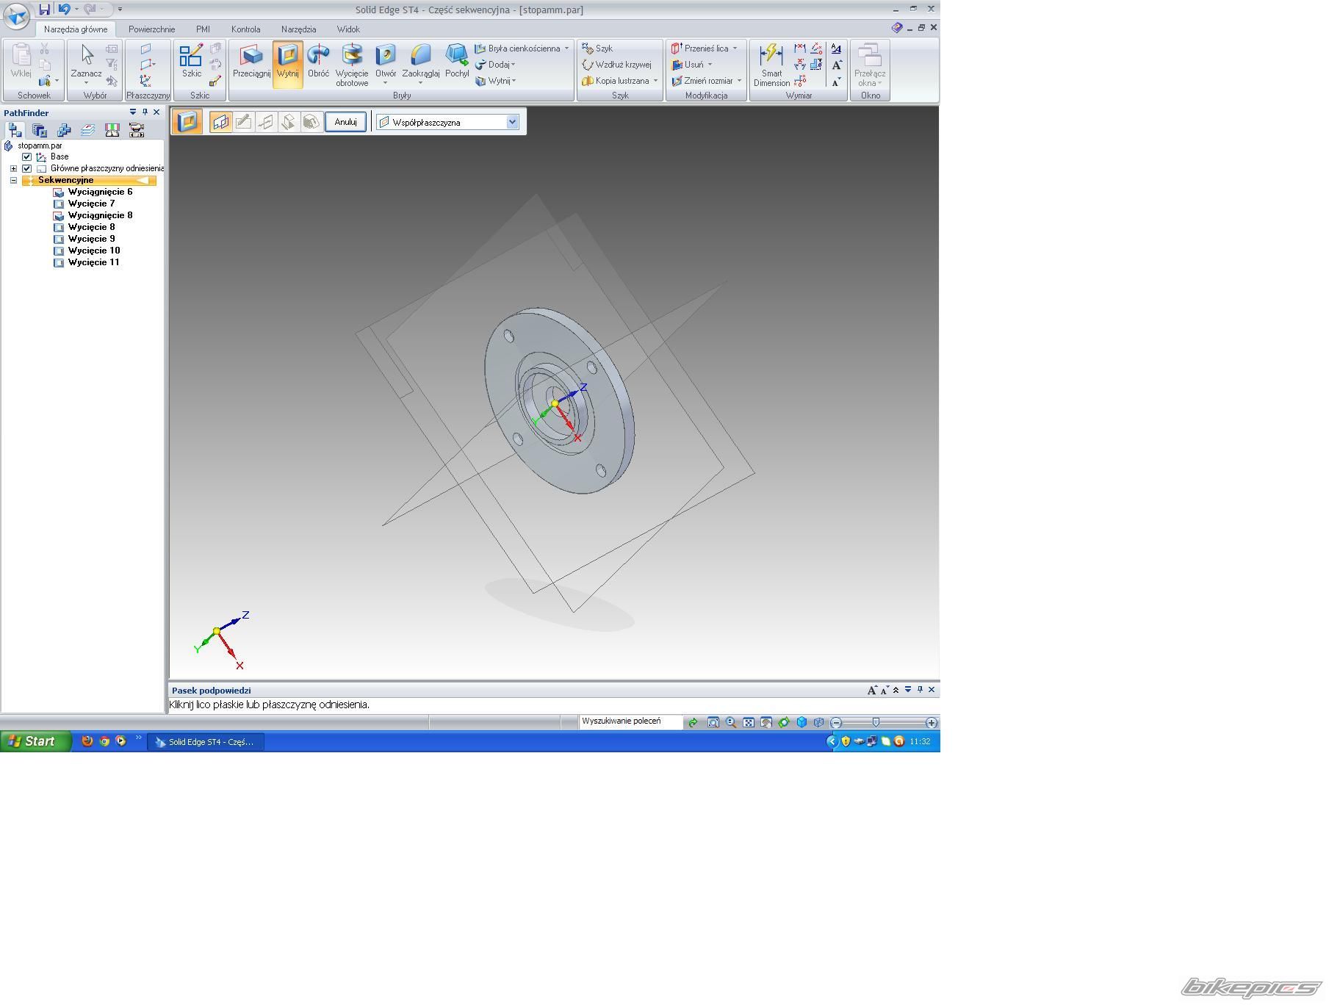Screen dimensions: 1340x1005
Task: Click the Windows Start button
Action: point(35,741)
